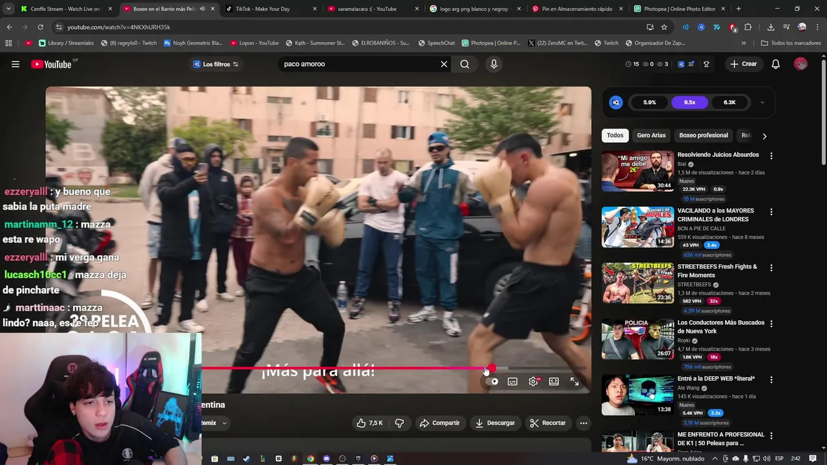Open options for Resolviendo Juicios Absurdos video

coord(771,156)
